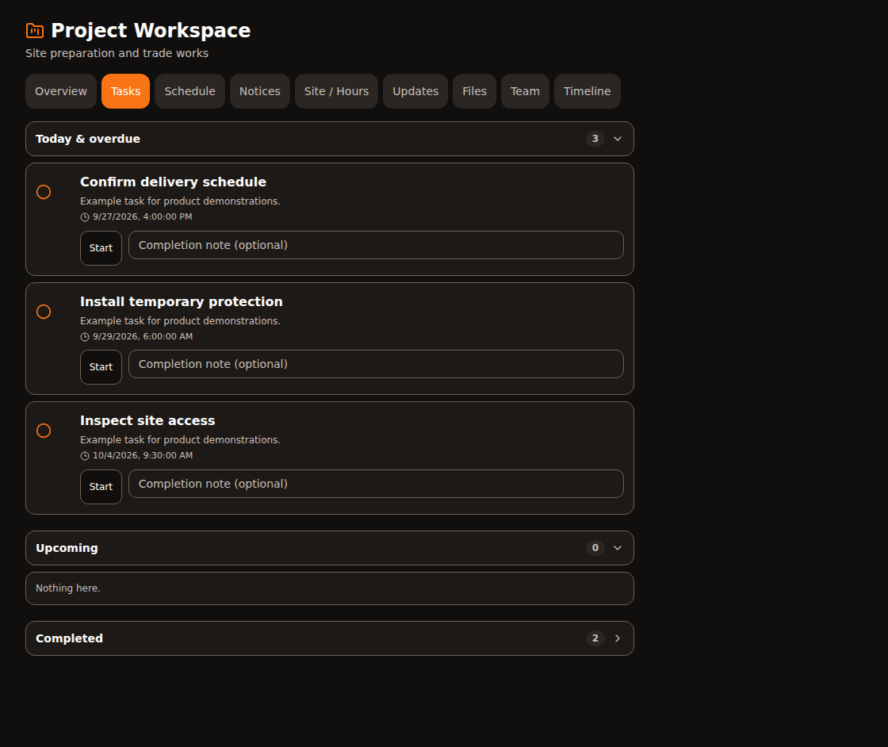This screenshot has width=888, height=747.
Task: Tick the Inspect site access circle
Action: coord(44,431)
